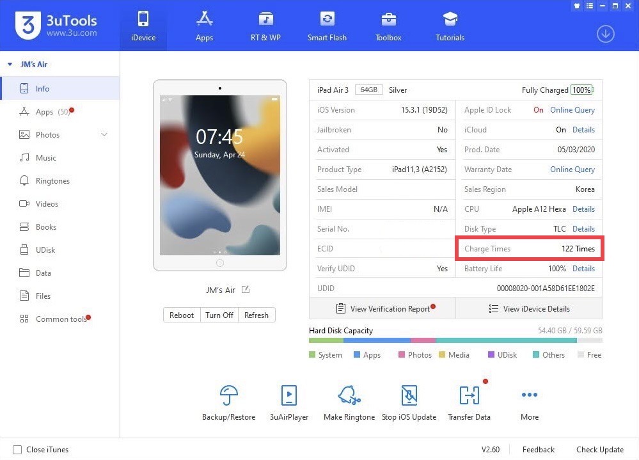Click Check Update
Image resolution: width=639 pixels, height=460 pixels.
point(600,449)
